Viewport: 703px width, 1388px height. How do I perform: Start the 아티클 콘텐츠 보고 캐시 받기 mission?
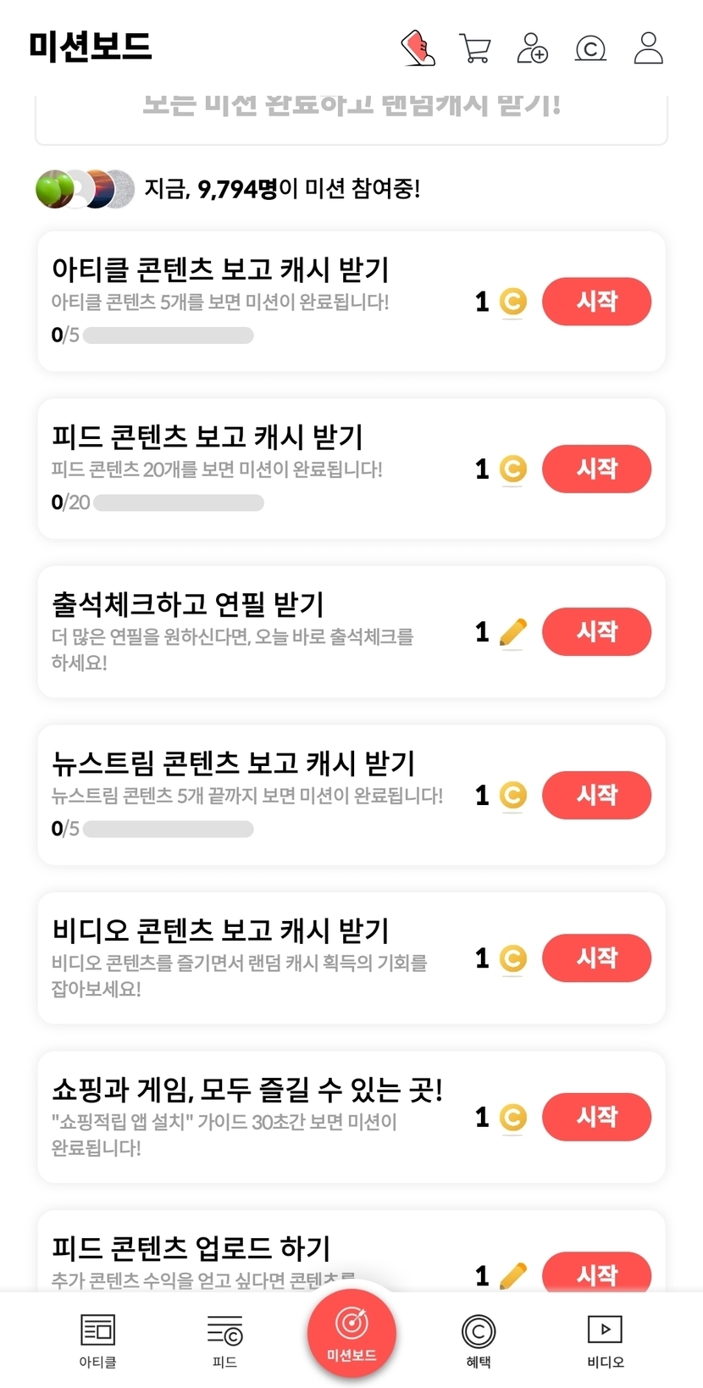coord(596,302)
